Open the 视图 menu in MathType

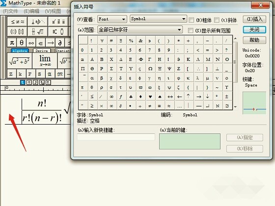tap(53, 11)
